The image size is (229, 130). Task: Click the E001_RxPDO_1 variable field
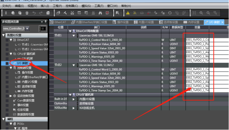tap(197, 40)
